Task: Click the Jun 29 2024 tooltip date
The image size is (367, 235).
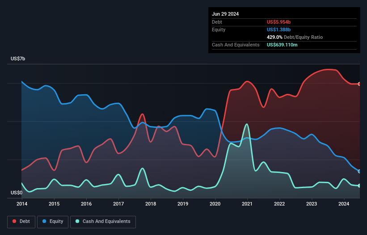Action: [225, 14]
